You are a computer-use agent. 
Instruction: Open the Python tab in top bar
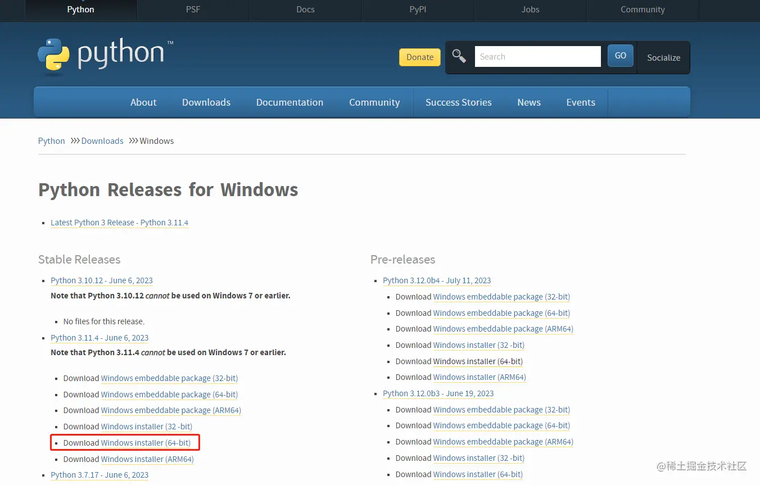(80, 10)
